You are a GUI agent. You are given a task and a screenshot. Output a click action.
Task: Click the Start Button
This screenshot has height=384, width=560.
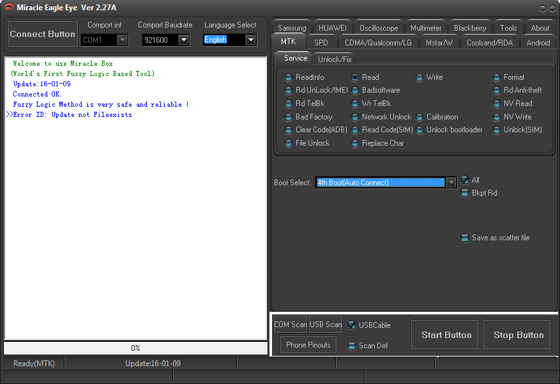(444, 335)
